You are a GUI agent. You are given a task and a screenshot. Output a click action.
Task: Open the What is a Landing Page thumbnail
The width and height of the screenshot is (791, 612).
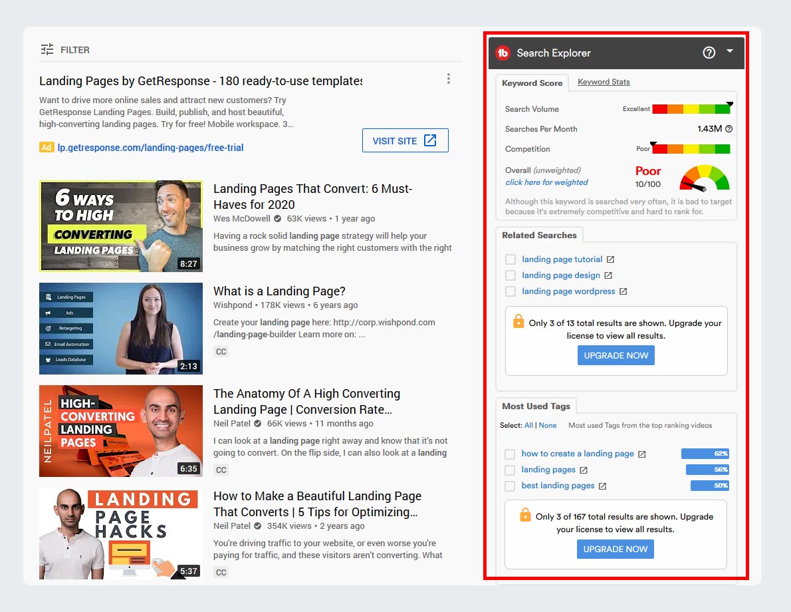121,328
